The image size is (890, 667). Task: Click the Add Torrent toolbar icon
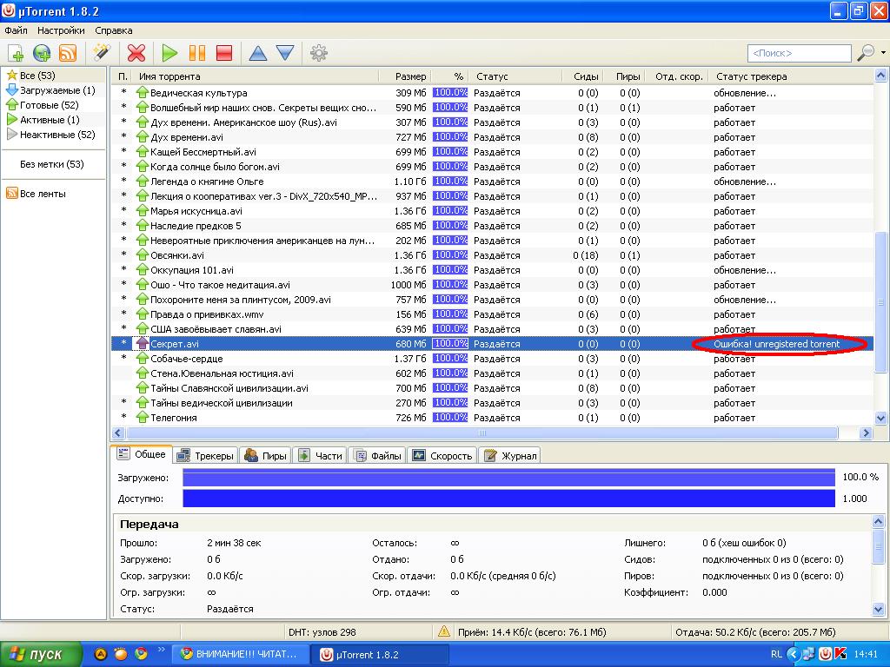click(x=15, y=53)
